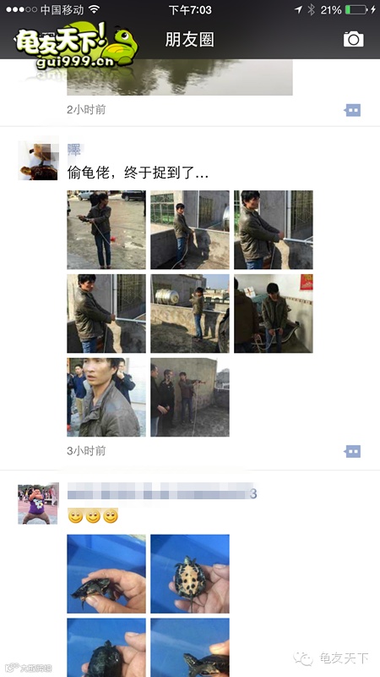380x677 pixels.
Task: Open the photo with the red decoration on the wall
Action: 274,313
